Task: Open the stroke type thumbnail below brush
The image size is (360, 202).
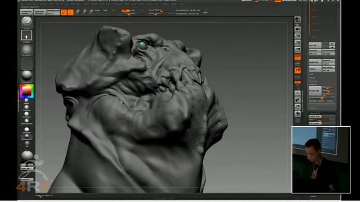Action: (x=26, y=35)
